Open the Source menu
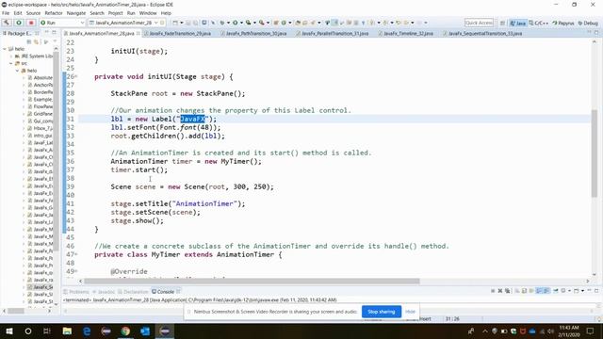This screenshot has height=339, width=603. pos(33,13)
